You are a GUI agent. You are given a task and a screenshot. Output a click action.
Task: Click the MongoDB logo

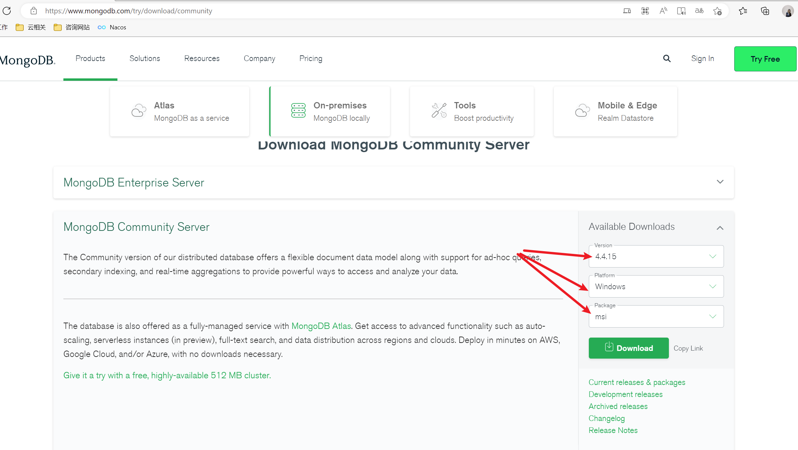[27, 60]
